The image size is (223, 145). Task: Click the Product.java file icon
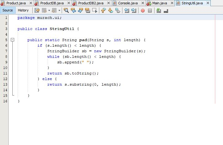point(3,3)
